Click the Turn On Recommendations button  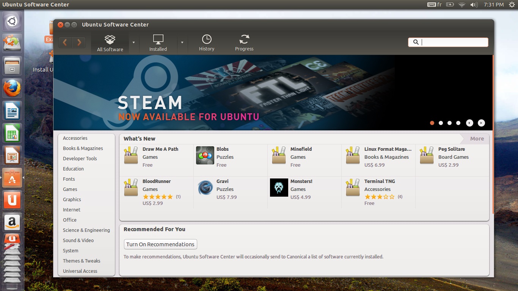point(160,244)
